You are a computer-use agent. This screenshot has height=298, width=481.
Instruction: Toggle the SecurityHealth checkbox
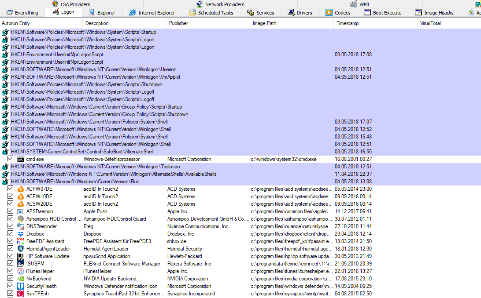coord(11,286)
